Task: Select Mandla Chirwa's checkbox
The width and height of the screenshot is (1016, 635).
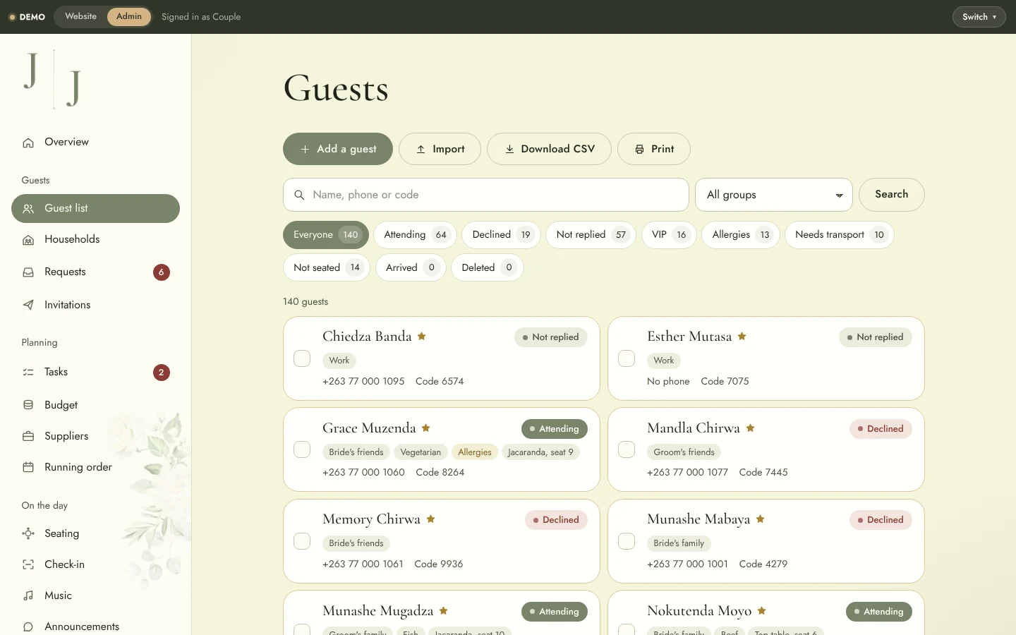Action: [627, 449]
